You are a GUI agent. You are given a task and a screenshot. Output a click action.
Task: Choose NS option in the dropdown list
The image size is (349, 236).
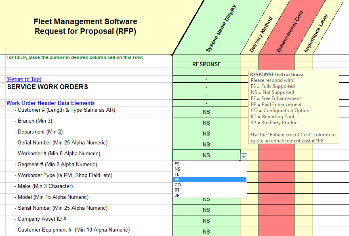point(210,169)
